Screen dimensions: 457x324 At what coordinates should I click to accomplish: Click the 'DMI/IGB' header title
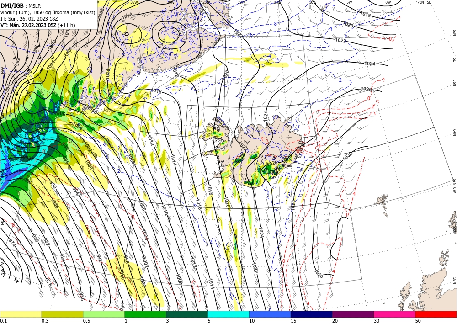(x=12, y=5)
